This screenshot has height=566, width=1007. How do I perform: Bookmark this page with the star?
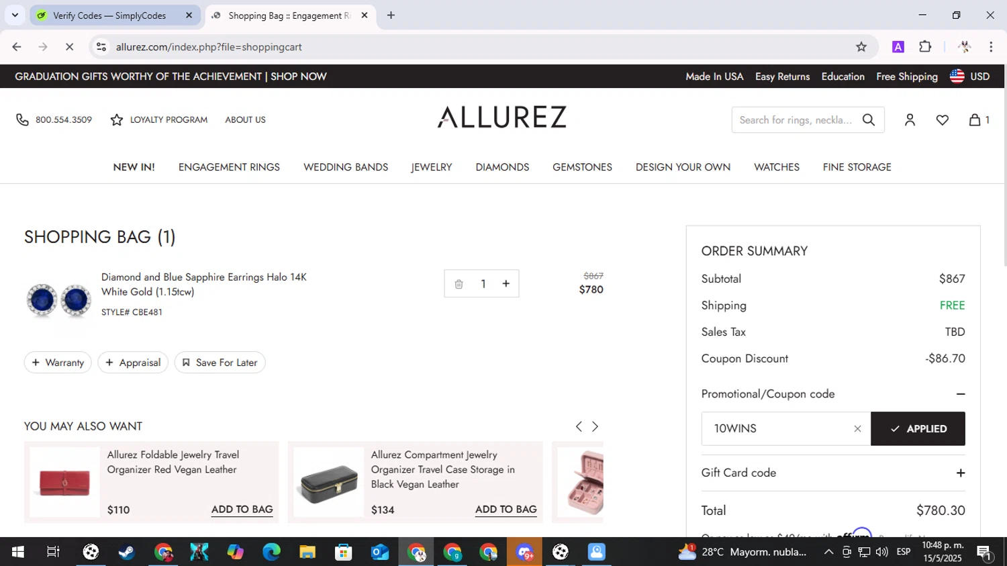[x=861, y=46]
